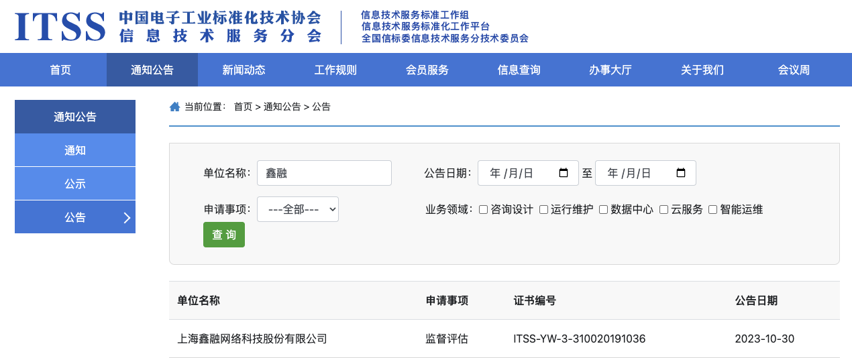
Task: Open the start date calendar picker icon
Action: (x=564, y=173)
